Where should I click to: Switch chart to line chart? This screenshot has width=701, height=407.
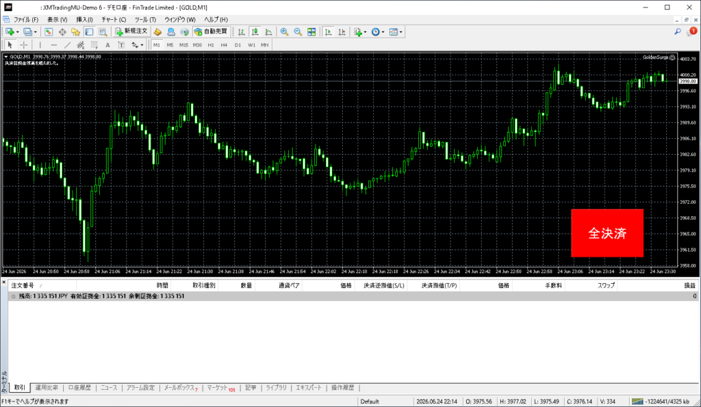click(x=268, y=31)
